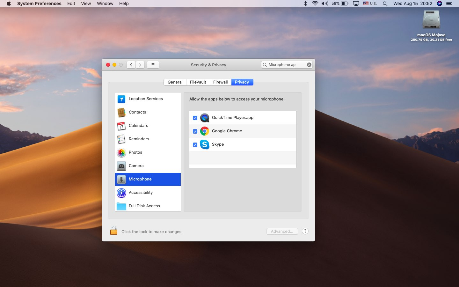Image resolution: width=459 pixels, height=287 pixels.
Task: Click the QuickTime Player app icon
Action: click(x=205, y=118)
